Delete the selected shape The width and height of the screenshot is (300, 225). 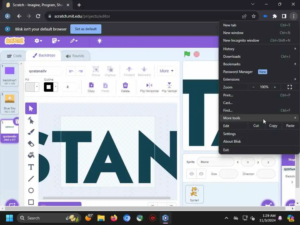(x=125, y=87)
